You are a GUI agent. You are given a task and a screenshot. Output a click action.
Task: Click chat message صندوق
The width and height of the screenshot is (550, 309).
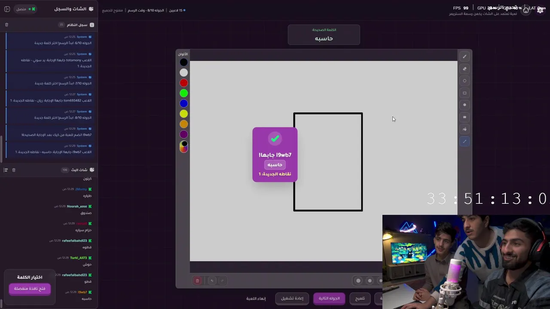[86, 213]
